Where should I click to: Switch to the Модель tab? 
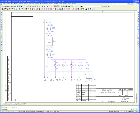tap(12, 104)
